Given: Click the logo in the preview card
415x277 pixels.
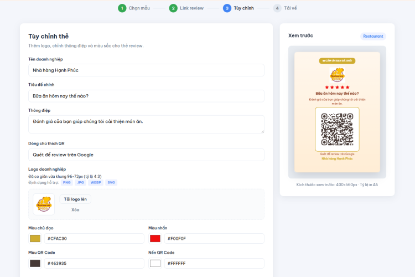Looking at the screenshot, I should tap(337, 75).
